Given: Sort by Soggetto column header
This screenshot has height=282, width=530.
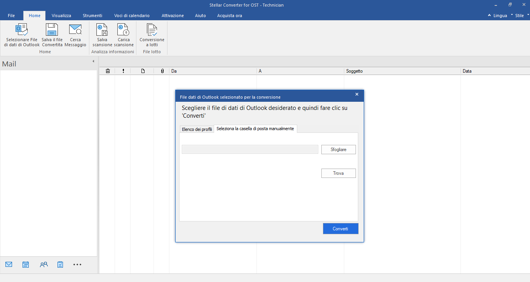Looking at the screenshot, I should coord(403,71).
